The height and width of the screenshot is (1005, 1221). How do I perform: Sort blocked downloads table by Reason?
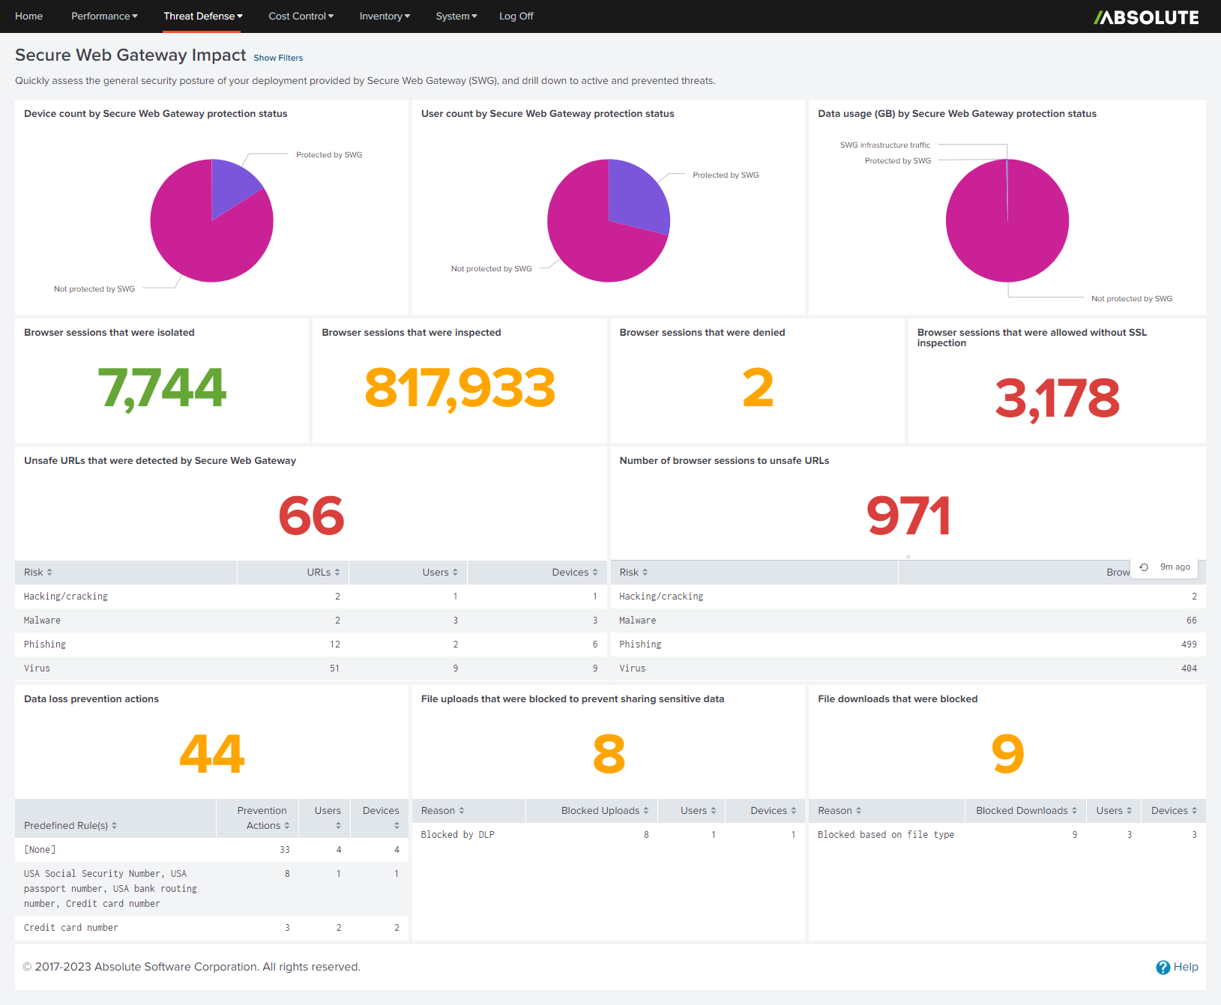[839, 811]
